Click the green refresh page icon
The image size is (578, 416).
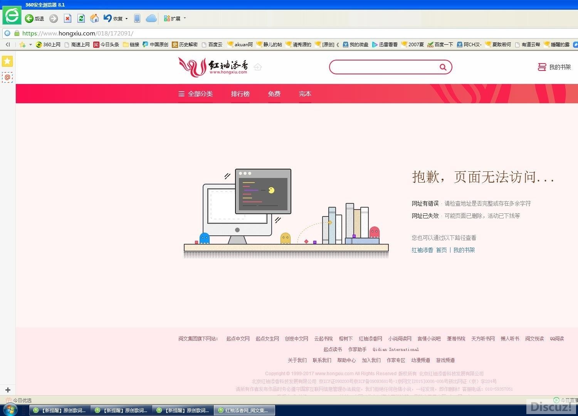tap(81, 18)
